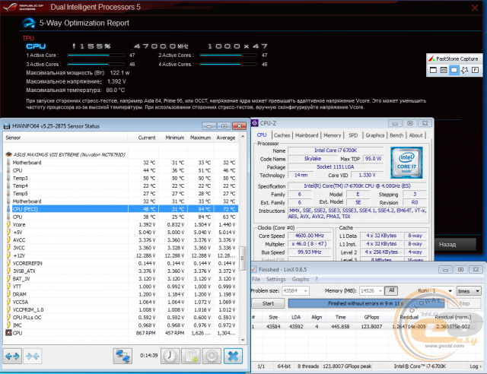
Task: Click HWiNFO network monitors icon
Action: 123,356
